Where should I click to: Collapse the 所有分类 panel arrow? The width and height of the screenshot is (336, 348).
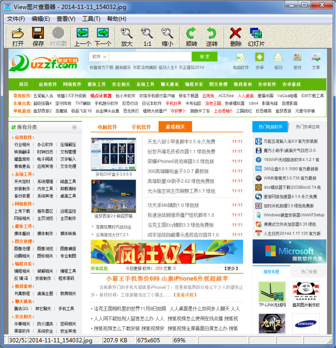coord(74,127)
